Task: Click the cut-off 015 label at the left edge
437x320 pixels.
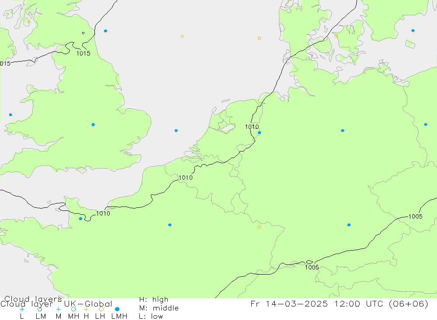Action: [x=5, y=63]
